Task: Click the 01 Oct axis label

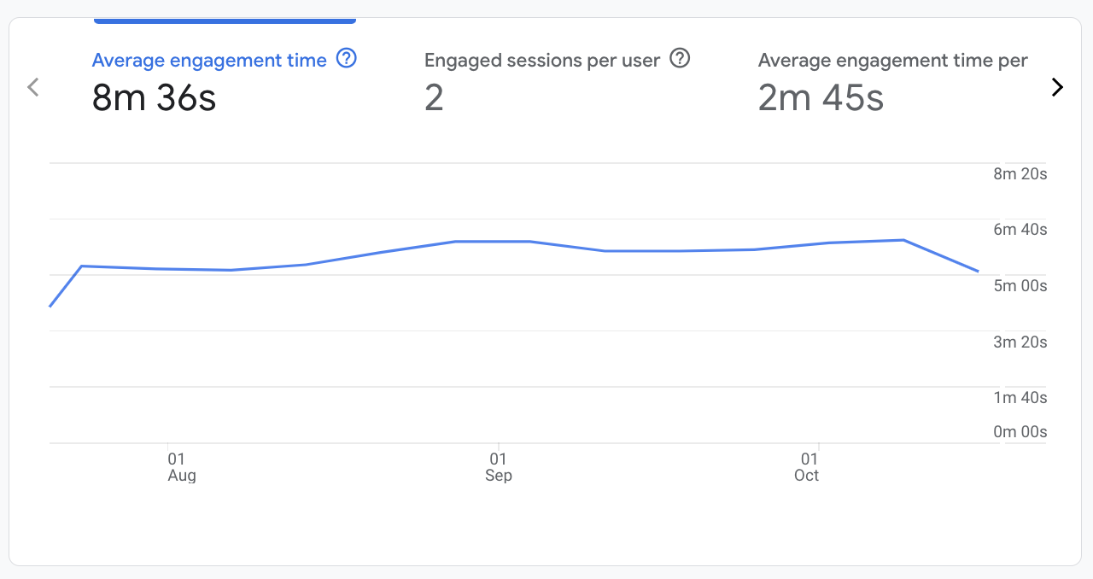Action: click(805, 466)
